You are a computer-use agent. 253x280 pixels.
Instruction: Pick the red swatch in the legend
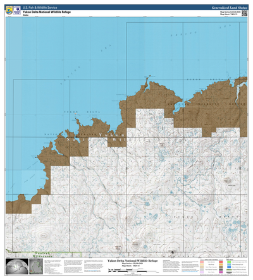(221, 262)
